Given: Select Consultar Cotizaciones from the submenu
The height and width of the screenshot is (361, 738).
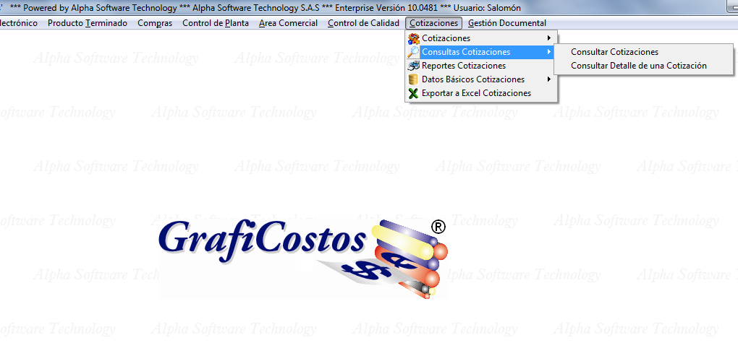Looking at the screenshot, I should point(614,52).
